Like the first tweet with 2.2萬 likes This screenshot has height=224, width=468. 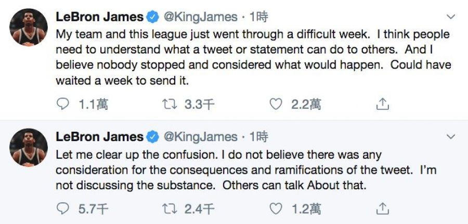[x=276, y=105]
